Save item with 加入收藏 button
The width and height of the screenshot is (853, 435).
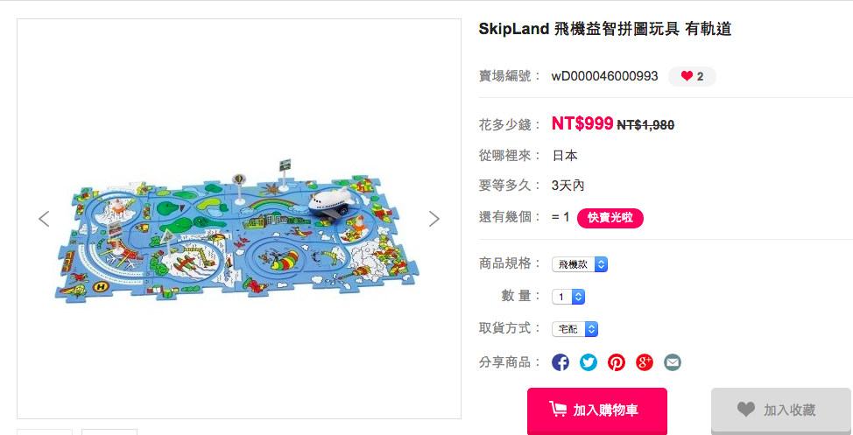(780, 410)
